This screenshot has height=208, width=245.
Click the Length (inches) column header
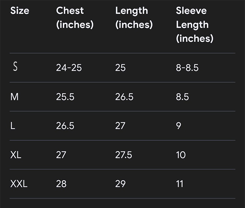click(134, 18)
